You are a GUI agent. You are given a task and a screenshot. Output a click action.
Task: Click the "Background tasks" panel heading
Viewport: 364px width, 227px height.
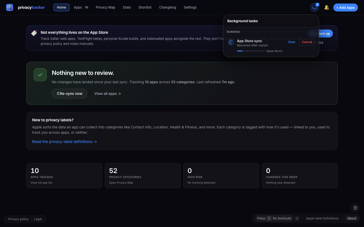click(242, 21)
